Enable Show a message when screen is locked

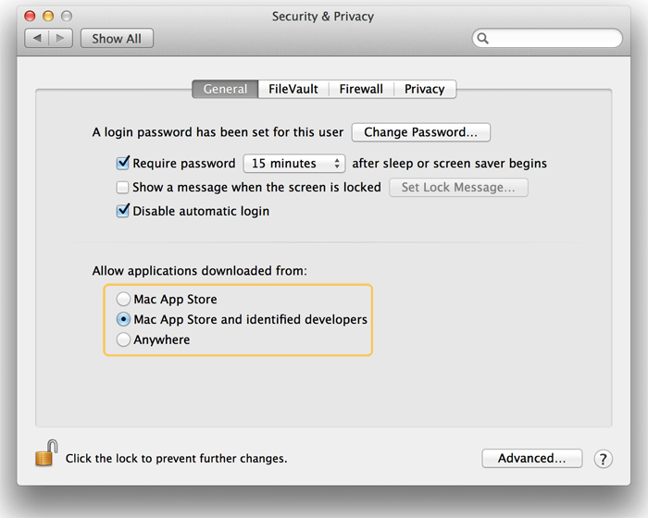(122, 188)
